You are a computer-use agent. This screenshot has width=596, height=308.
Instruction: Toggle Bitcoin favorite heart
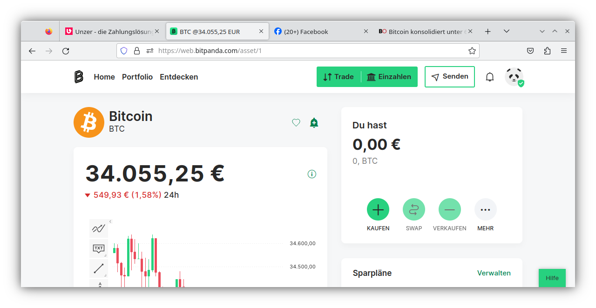296,123
